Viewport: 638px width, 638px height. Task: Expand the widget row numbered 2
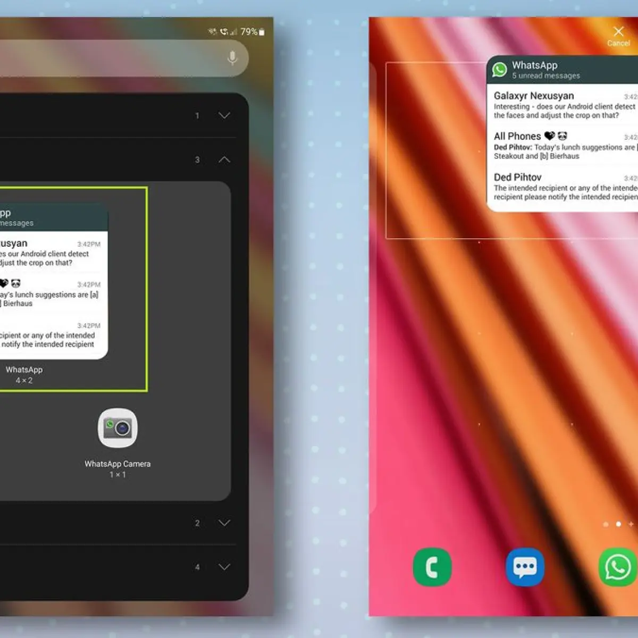click(224, 523)
